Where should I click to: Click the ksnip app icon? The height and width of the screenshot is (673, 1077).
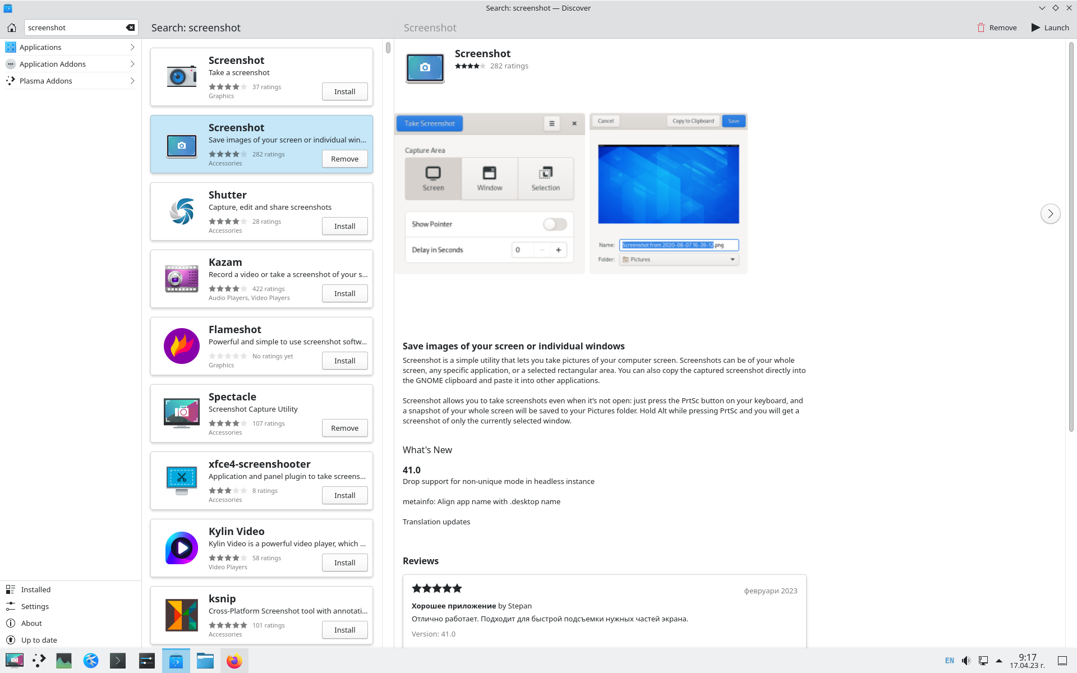point(182,615)
